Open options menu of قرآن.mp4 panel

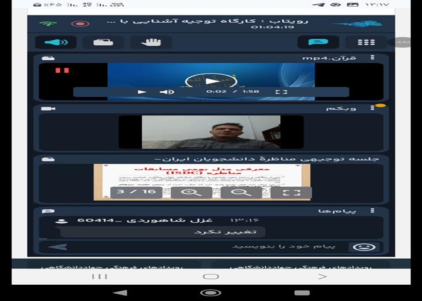tap(372, 58)
